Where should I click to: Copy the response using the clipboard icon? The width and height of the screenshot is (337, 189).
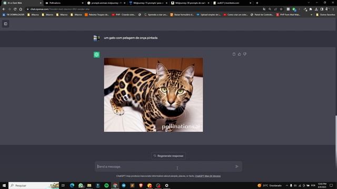pyautogui.click(x=234, y=54)
